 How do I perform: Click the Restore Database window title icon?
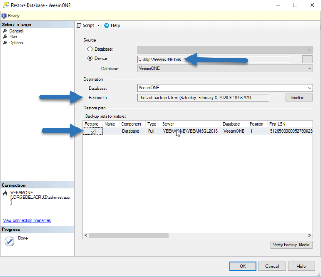pyautogui.click(x=6, y=5)
